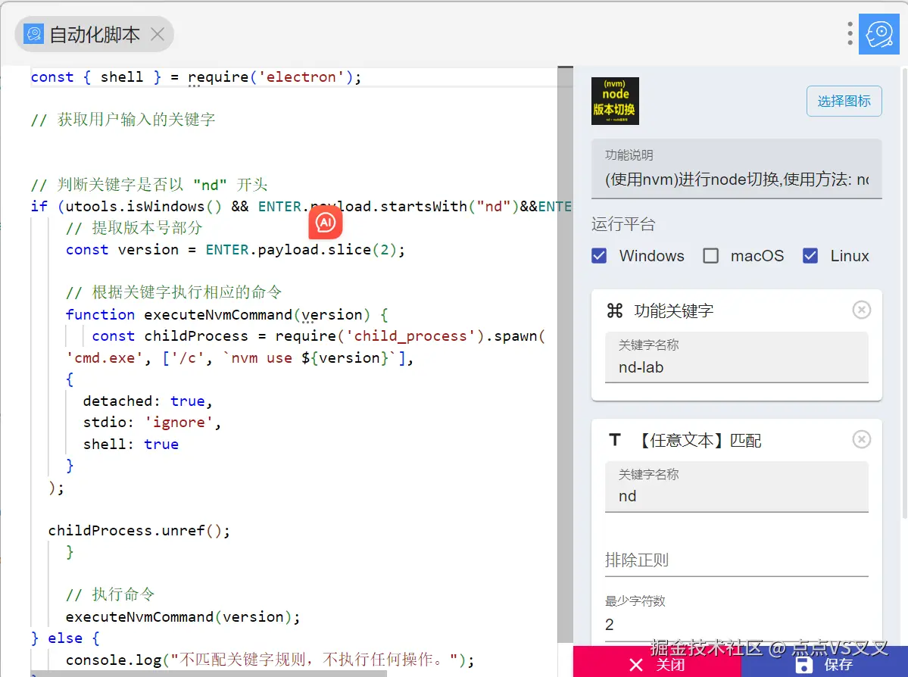Click the comment "// 获取用户输入的关键字"
This screenshot has height=677, width=908.
[123, 120]
